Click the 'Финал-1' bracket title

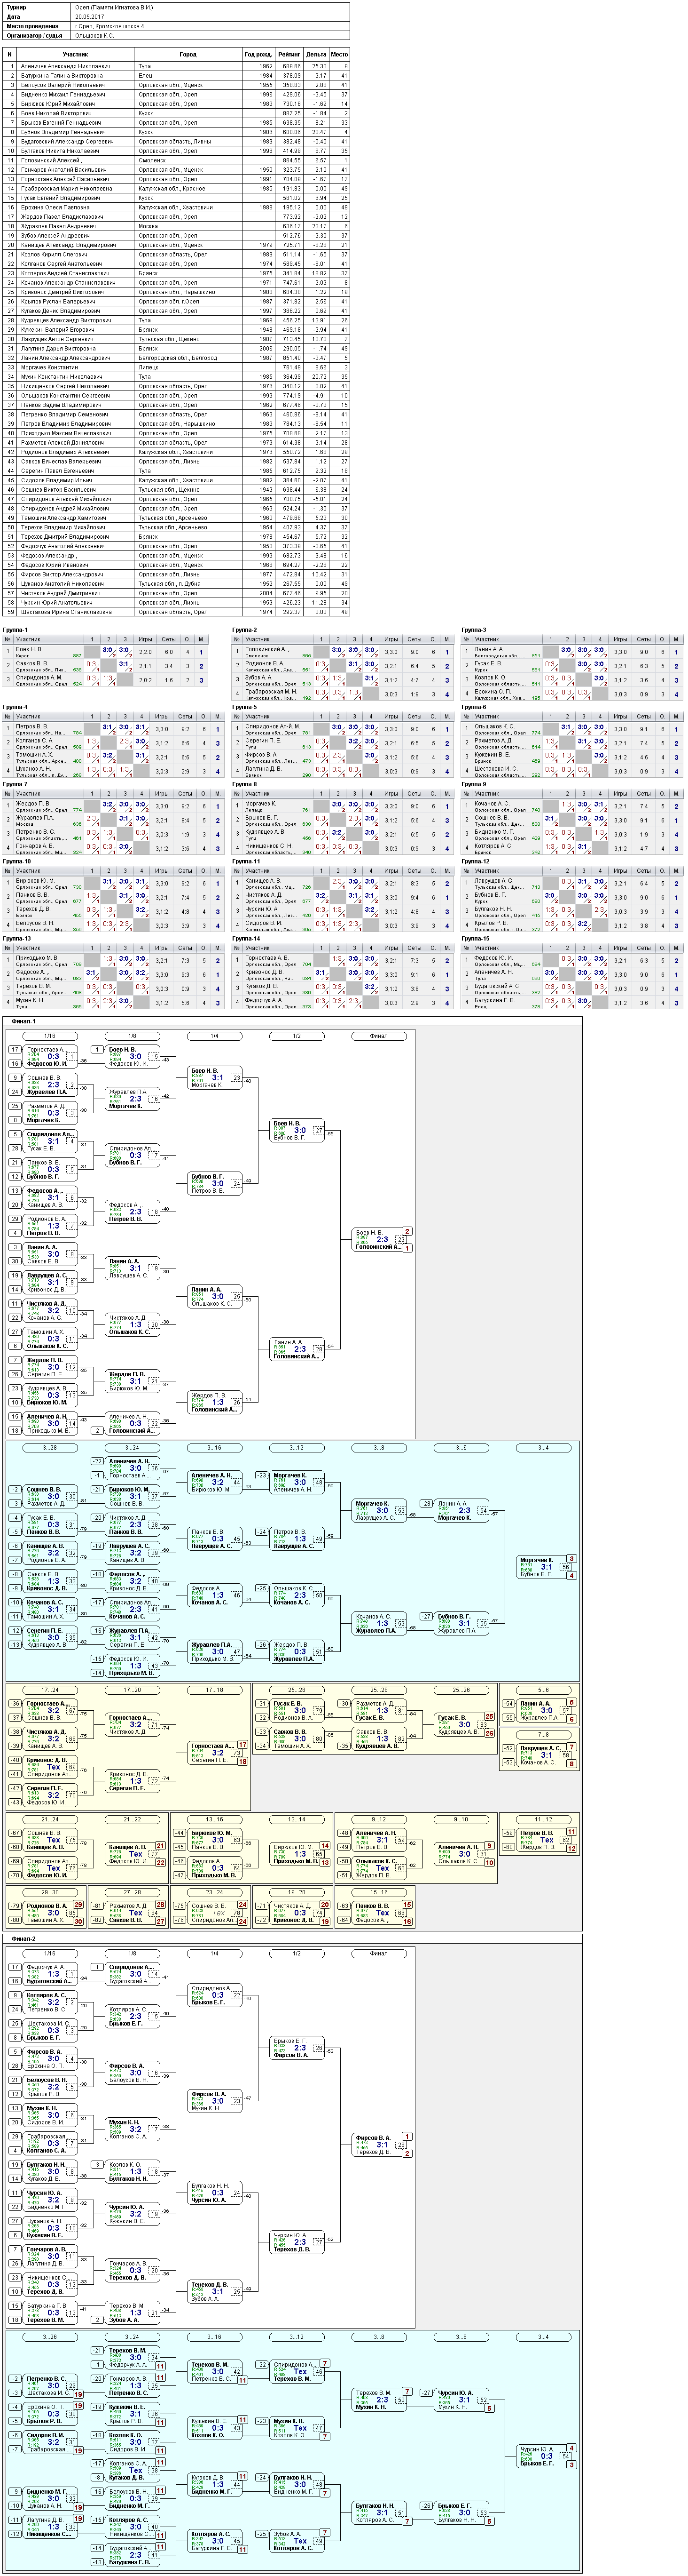24,1021
